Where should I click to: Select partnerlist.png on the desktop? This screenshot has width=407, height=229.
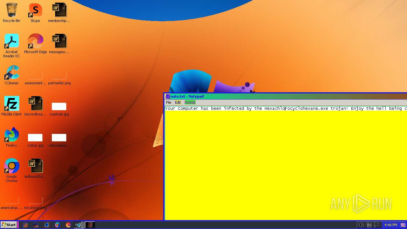pyautogui.click(x=59, y=78)
